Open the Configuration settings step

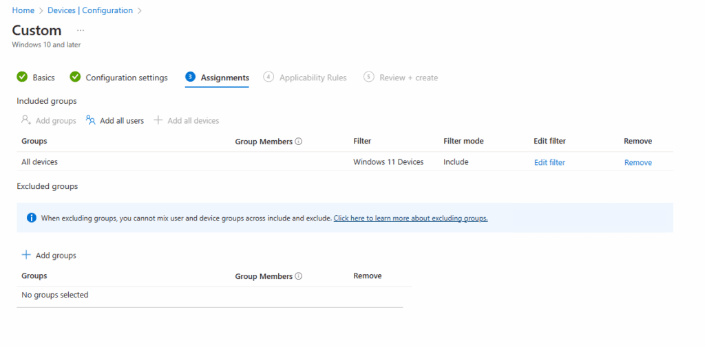coord(126,78)
